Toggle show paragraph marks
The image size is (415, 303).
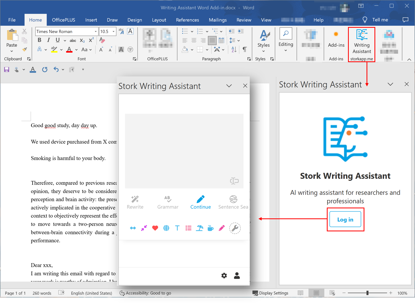[245, 49]
